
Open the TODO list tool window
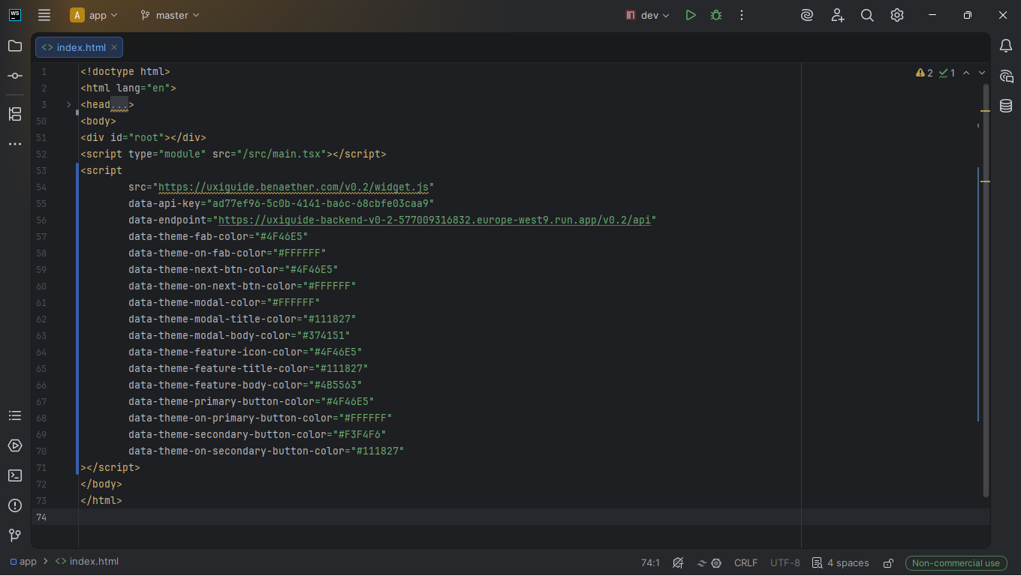coord(15,415)
